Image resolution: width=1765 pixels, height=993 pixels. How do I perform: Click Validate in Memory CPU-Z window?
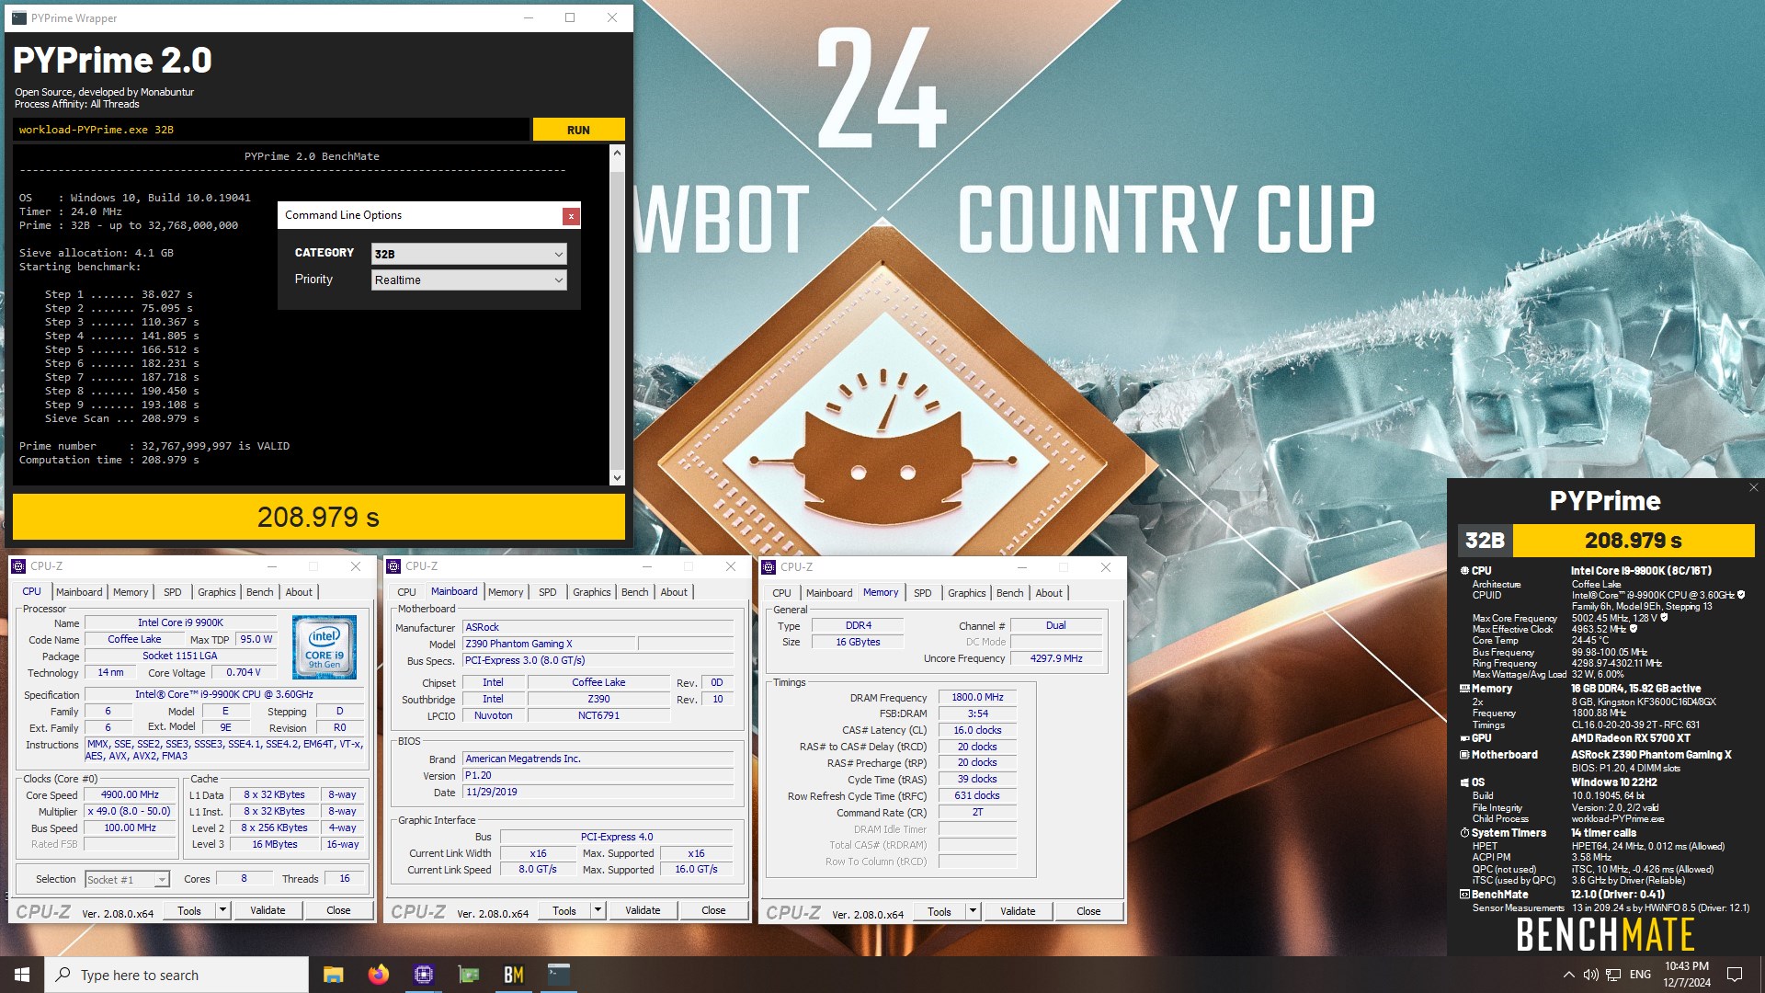(1018, 911)
